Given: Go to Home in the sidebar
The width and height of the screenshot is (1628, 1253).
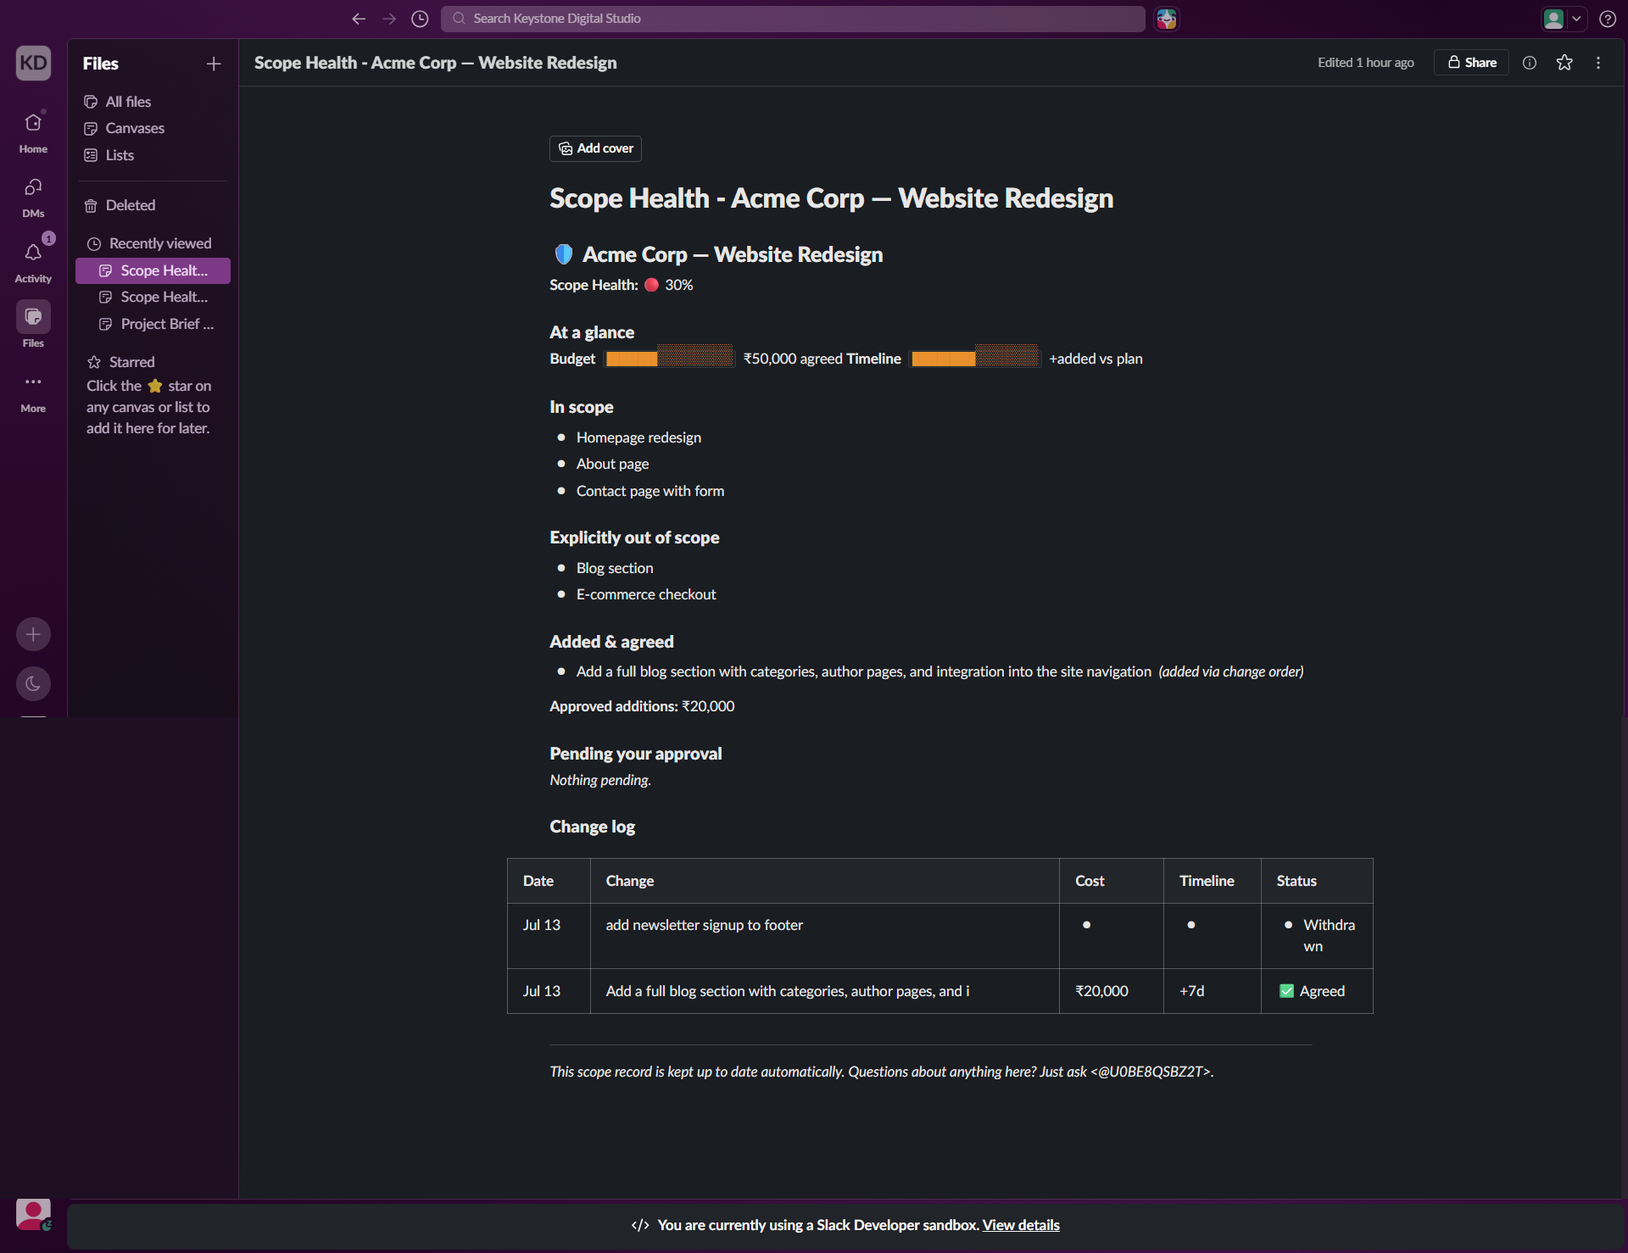Looking at the screenshot, I should tap(33, 132).
